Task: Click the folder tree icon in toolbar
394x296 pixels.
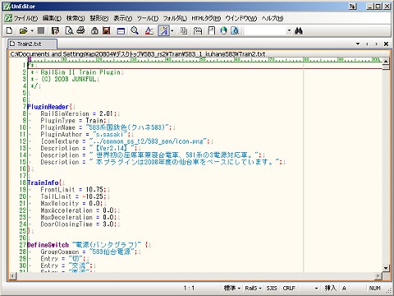Action: click(198, 30)
